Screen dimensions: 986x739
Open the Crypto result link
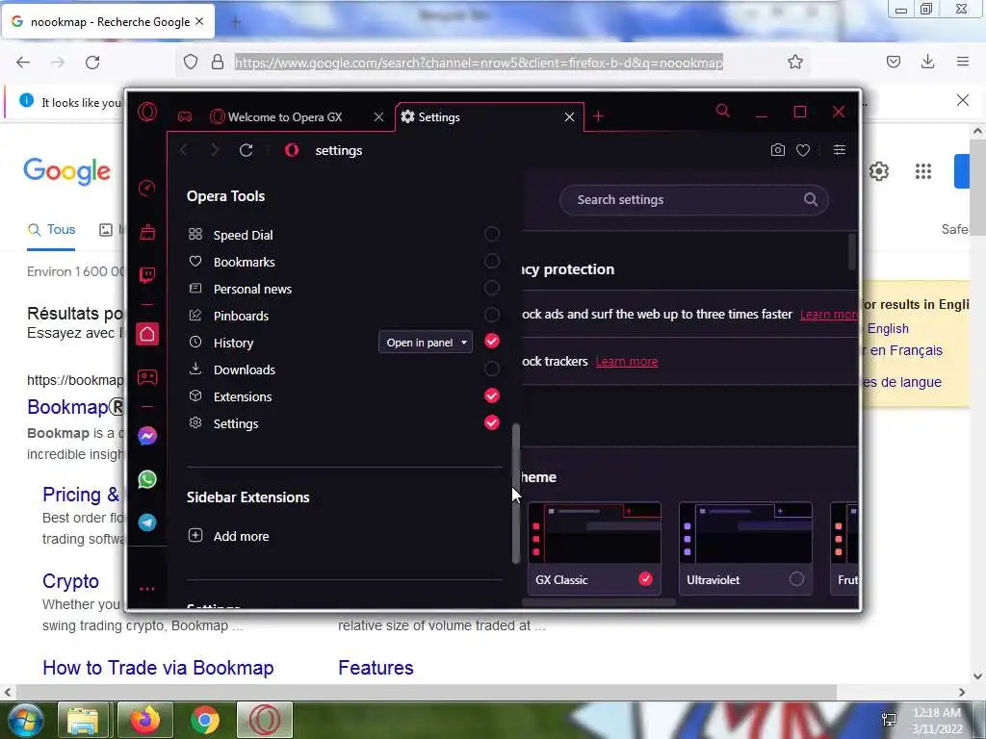[x=70, y=581]
